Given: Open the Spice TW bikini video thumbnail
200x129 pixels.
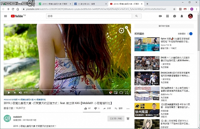Looking at the screenshot, I should [x=147, y=44].
